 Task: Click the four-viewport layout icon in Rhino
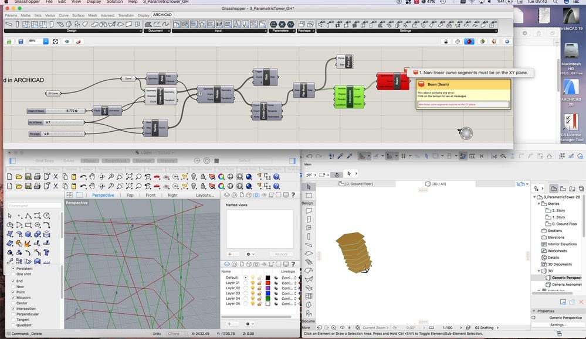pyautogui.click(x=71, y=195)
